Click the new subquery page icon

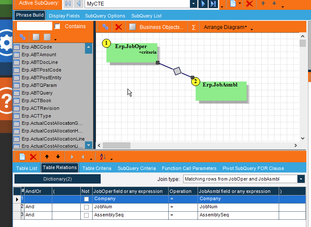coord(233,3)
